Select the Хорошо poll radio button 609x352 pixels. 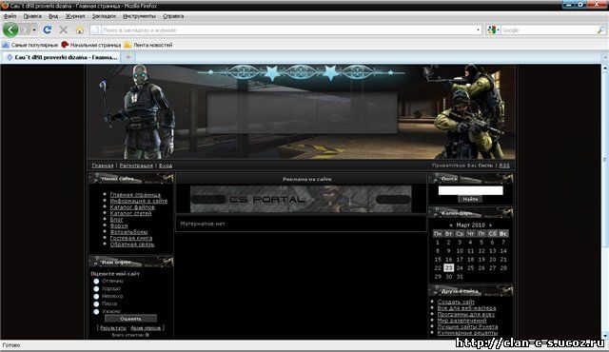(96, 289)
